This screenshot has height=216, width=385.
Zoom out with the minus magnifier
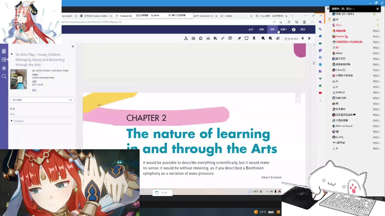263,38
